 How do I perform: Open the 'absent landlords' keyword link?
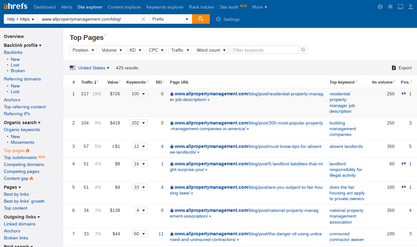(x=346, y=146)
